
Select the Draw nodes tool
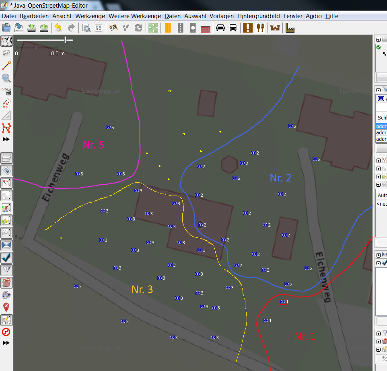(6, 66)
